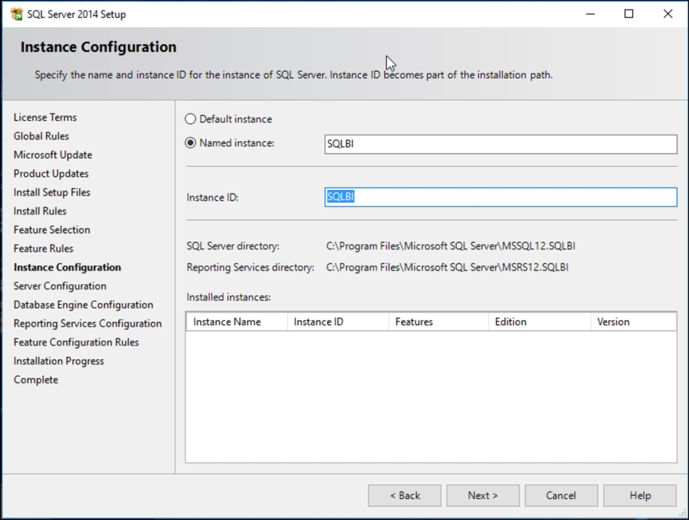Click the Edition column header
The width and height of the screenshot is (689, 520).
pyautogui.click(x=540, y=322)
